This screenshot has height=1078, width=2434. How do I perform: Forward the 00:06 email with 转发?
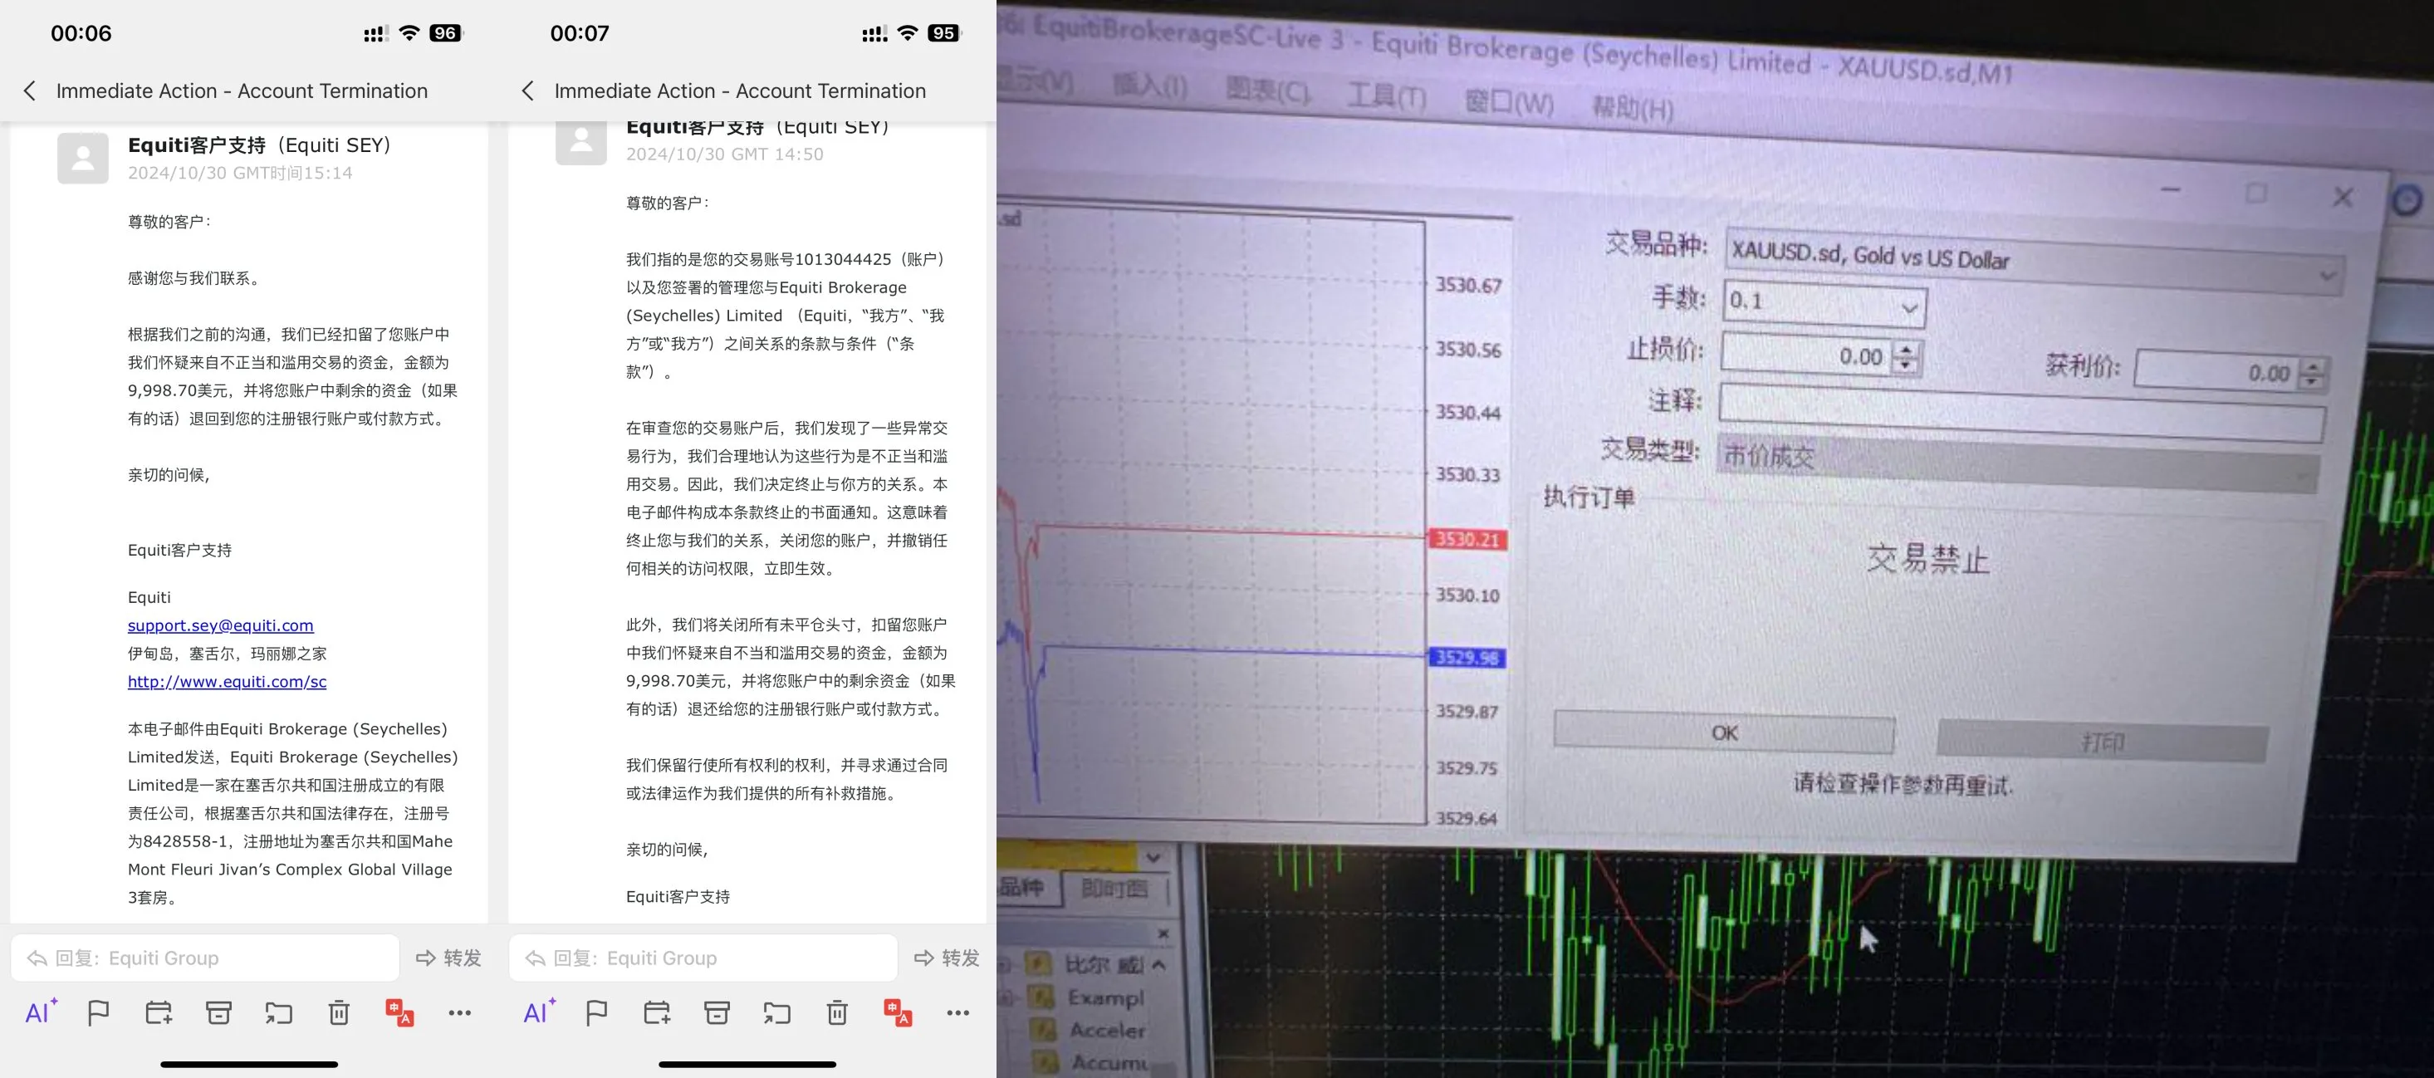point(448,958)
